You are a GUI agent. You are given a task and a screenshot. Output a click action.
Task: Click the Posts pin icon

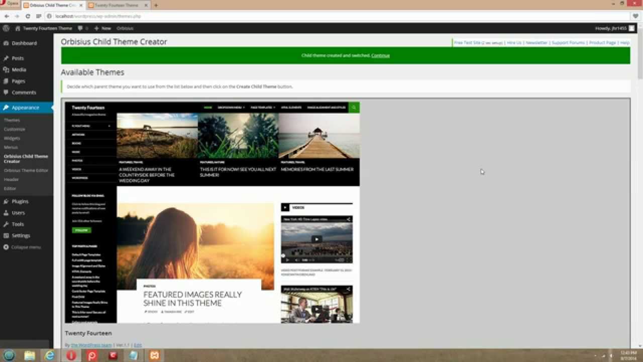pos(6,58)
